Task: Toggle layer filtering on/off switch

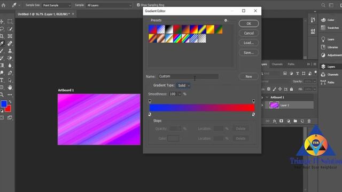Action: [315, 73]
